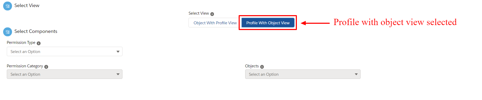The height and width of the screenshot is (100, 482).
Task: Click the Permission Type dropdown arrow
Action: point(118,52)
